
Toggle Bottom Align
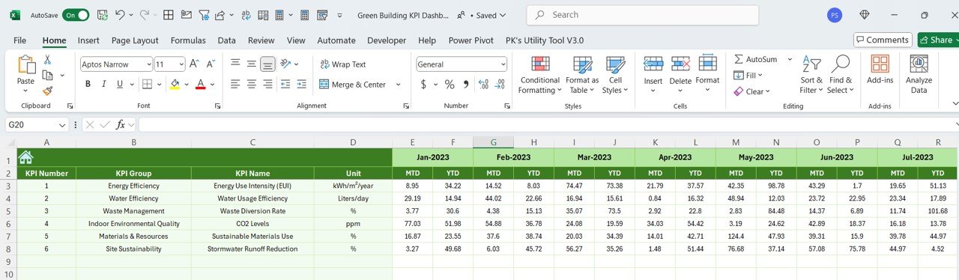point(268,64)
